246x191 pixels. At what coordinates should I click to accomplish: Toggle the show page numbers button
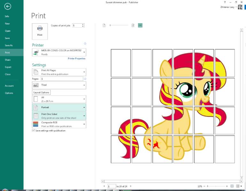point(140,26)
